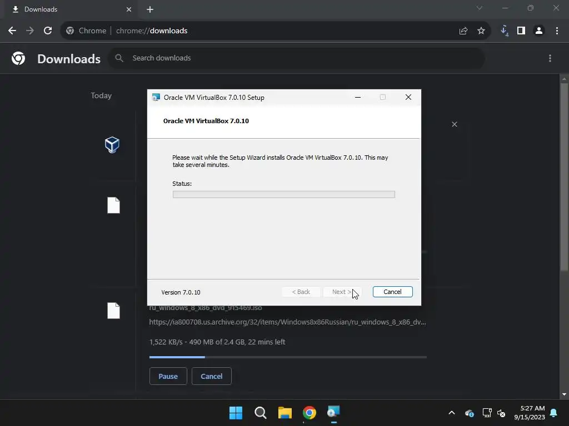569x426 pixels.
Task: Remove the VirtualBox download entry from list
Action: pyautogui.click(x=455, y=124)
